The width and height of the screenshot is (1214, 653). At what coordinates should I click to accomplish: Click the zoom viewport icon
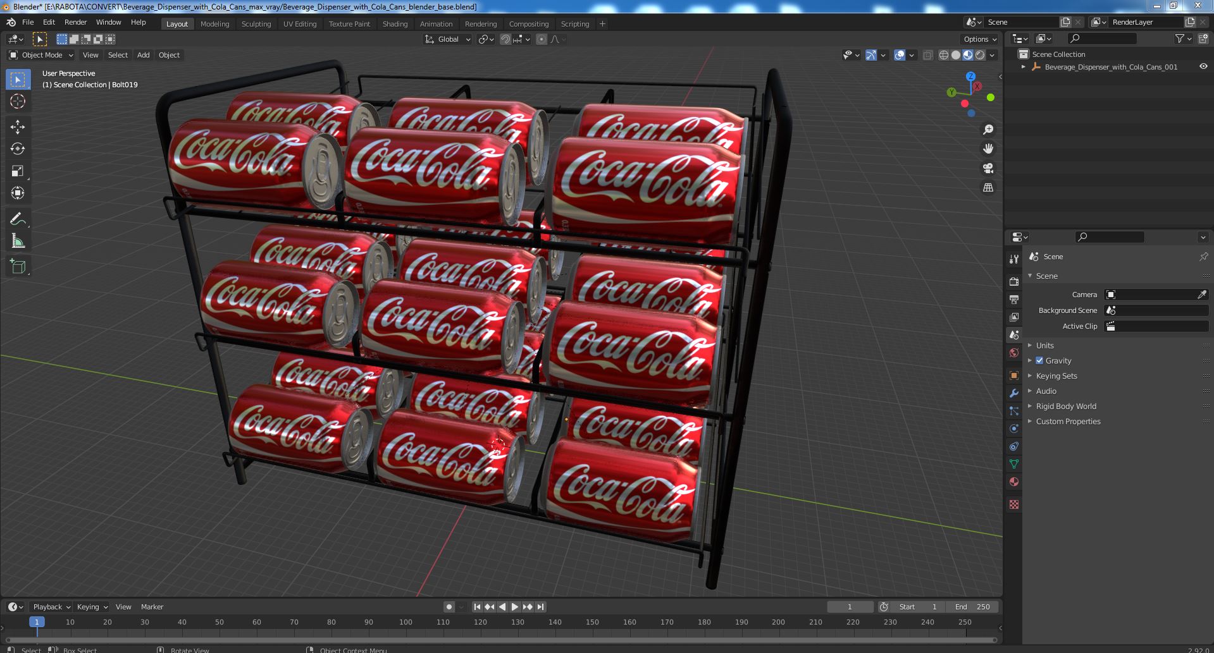(988, 130)
